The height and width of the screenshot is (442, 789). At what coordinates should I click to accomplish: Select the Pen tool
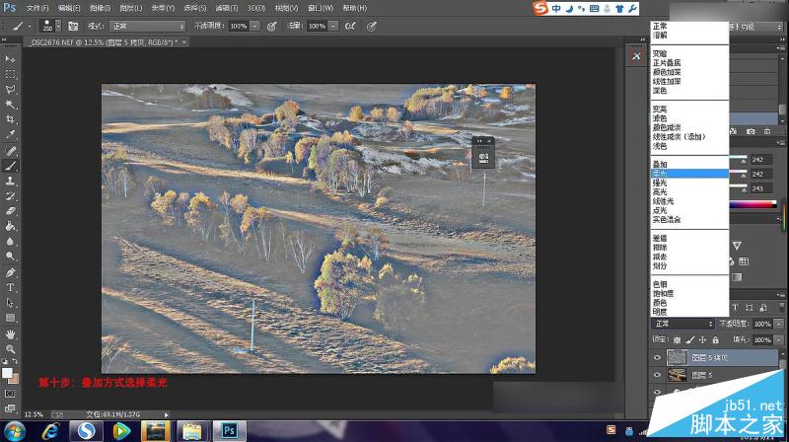pos(10,272)
